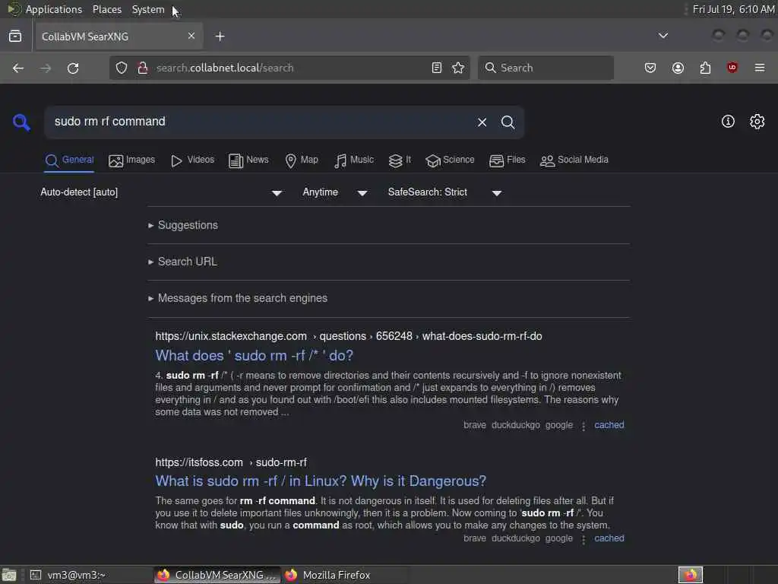Image resolution: width=778 pixels, height=584 pixels.
Task: Bookmark this page with the star icon
Action: 458,68
